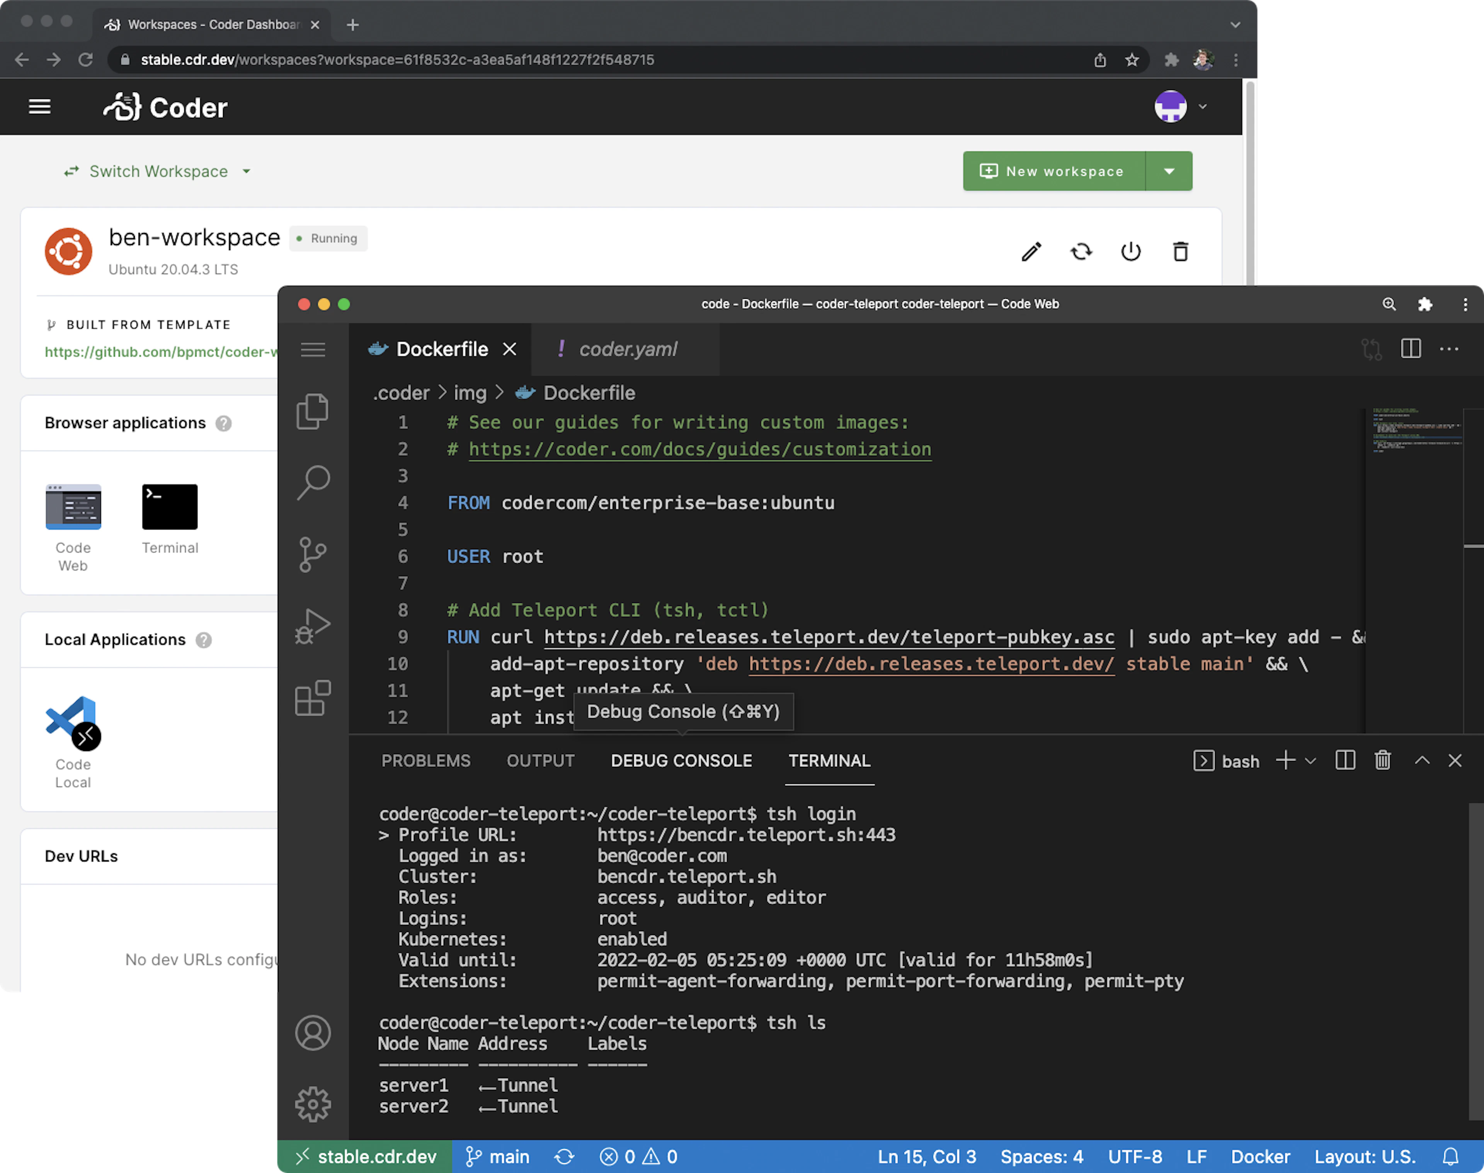
Task: Open the Source Control view icon
Action: click(x=313, y=554)
